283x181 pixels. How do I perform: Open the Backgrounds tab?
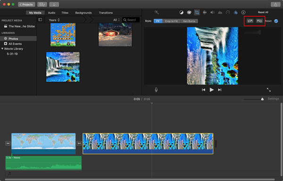click(x=83, y=13)
